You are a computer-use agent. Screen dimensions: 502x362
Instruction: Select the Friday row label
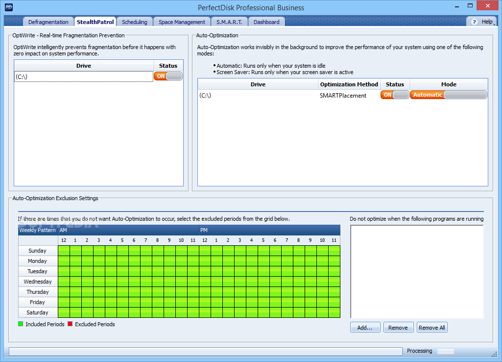click(38, 302)
